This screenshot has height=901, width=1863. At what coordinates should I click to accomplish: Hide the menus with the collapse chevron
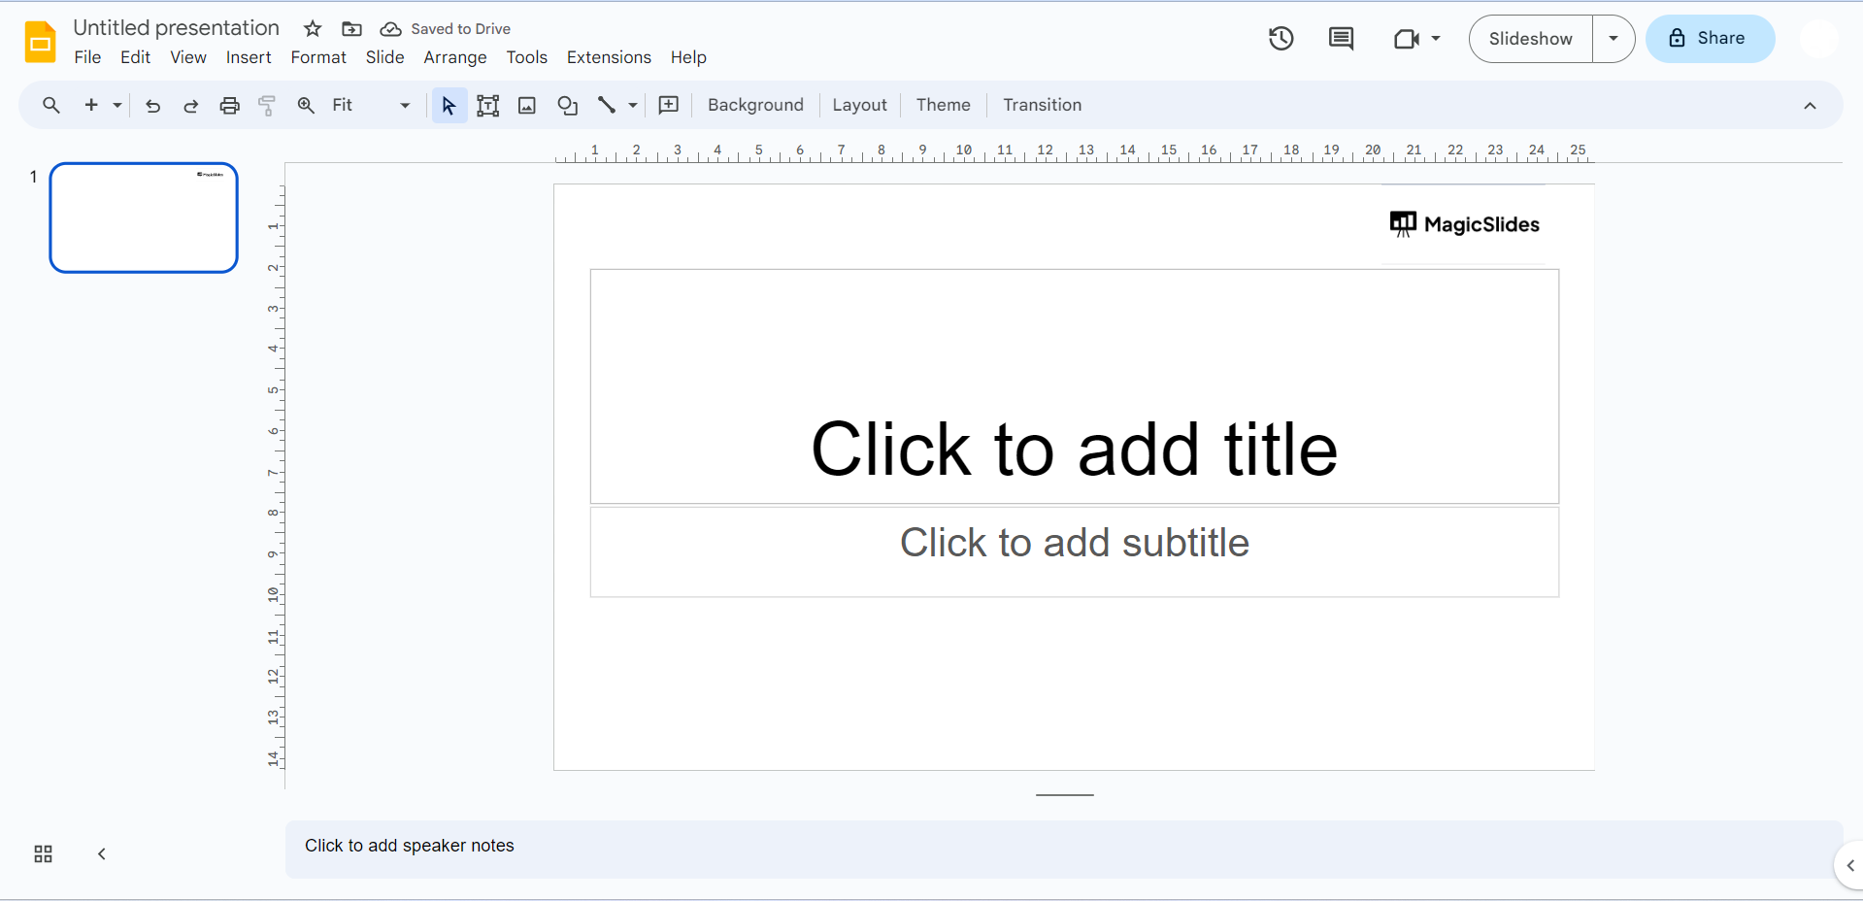coord(1810,106)
